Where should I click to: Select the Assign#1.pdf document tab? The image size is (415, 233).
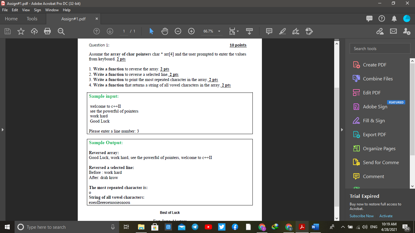(74, 19)
